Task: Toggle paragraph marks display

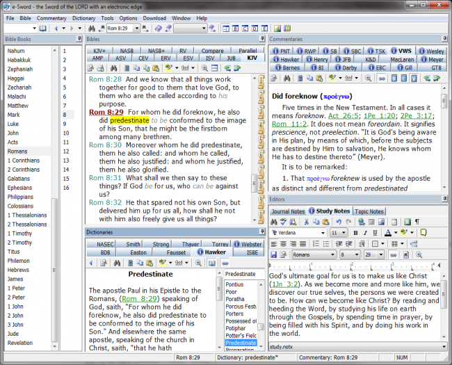Action: point(417,222)
